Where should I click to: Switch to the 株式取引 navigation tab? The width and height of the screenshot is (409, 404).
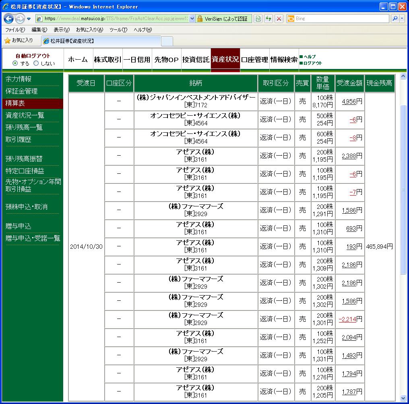point(108,60)
